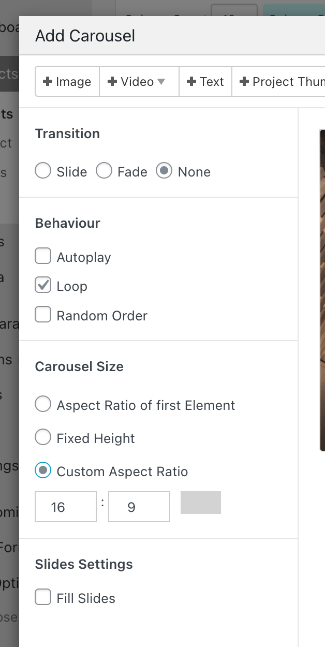The width and height of the screenshot is (325, 647).
Task: Click the plus icon on Video button
Action: pyautogui.click(x=112, y=82)
